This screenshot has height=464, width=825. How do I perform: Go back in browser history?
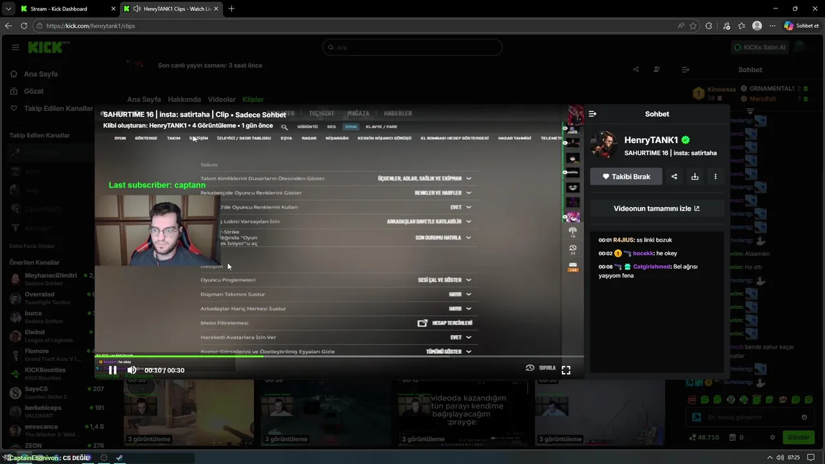[x=8, y=26]
